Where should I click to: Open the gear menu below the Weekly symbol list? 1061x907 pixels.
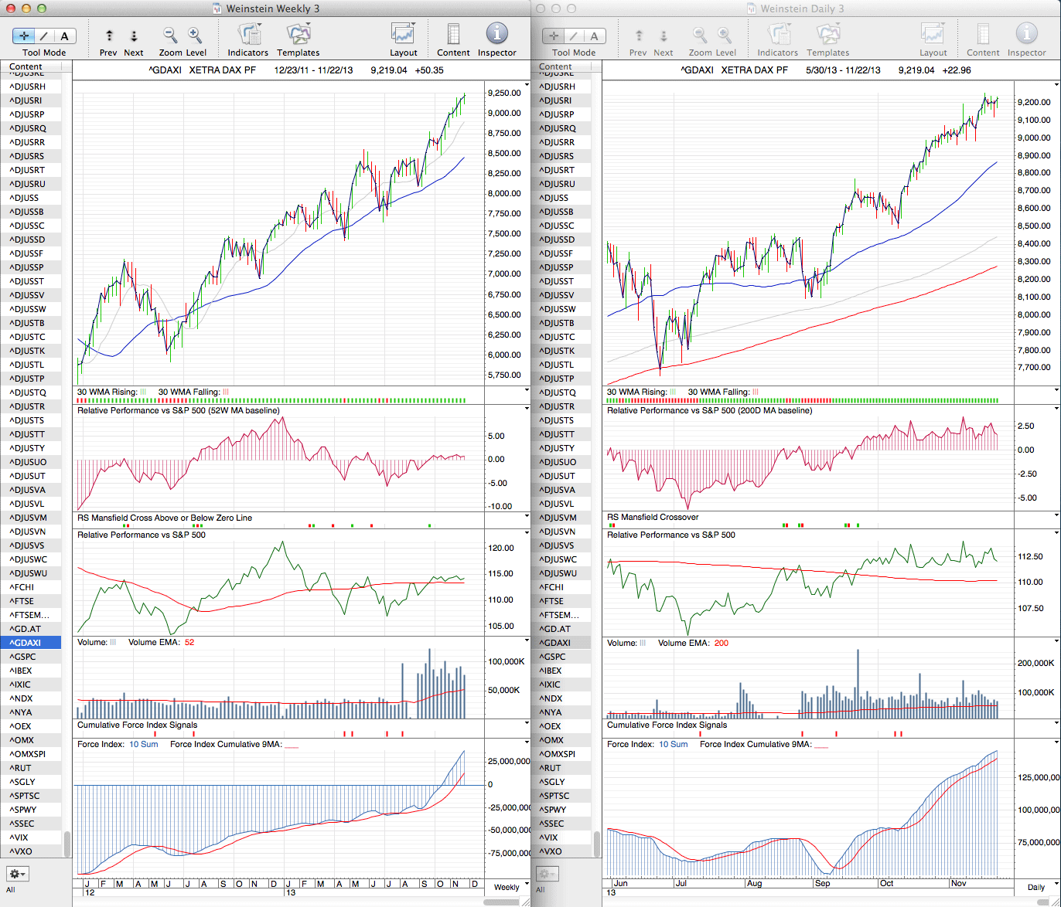point(17,874)
